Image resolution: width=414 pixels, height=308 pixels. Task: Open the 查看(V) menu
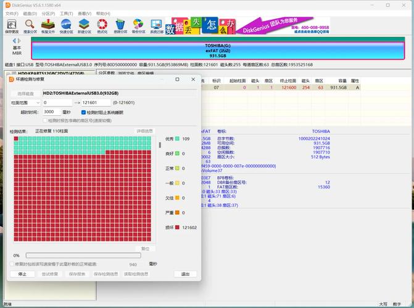[85, 14]
